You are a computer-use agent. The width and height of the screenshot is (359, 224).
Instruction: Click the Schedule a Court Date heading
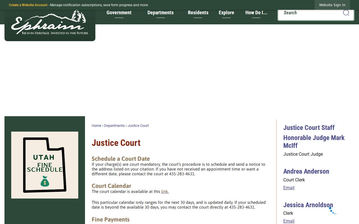[x=121, y=159]
